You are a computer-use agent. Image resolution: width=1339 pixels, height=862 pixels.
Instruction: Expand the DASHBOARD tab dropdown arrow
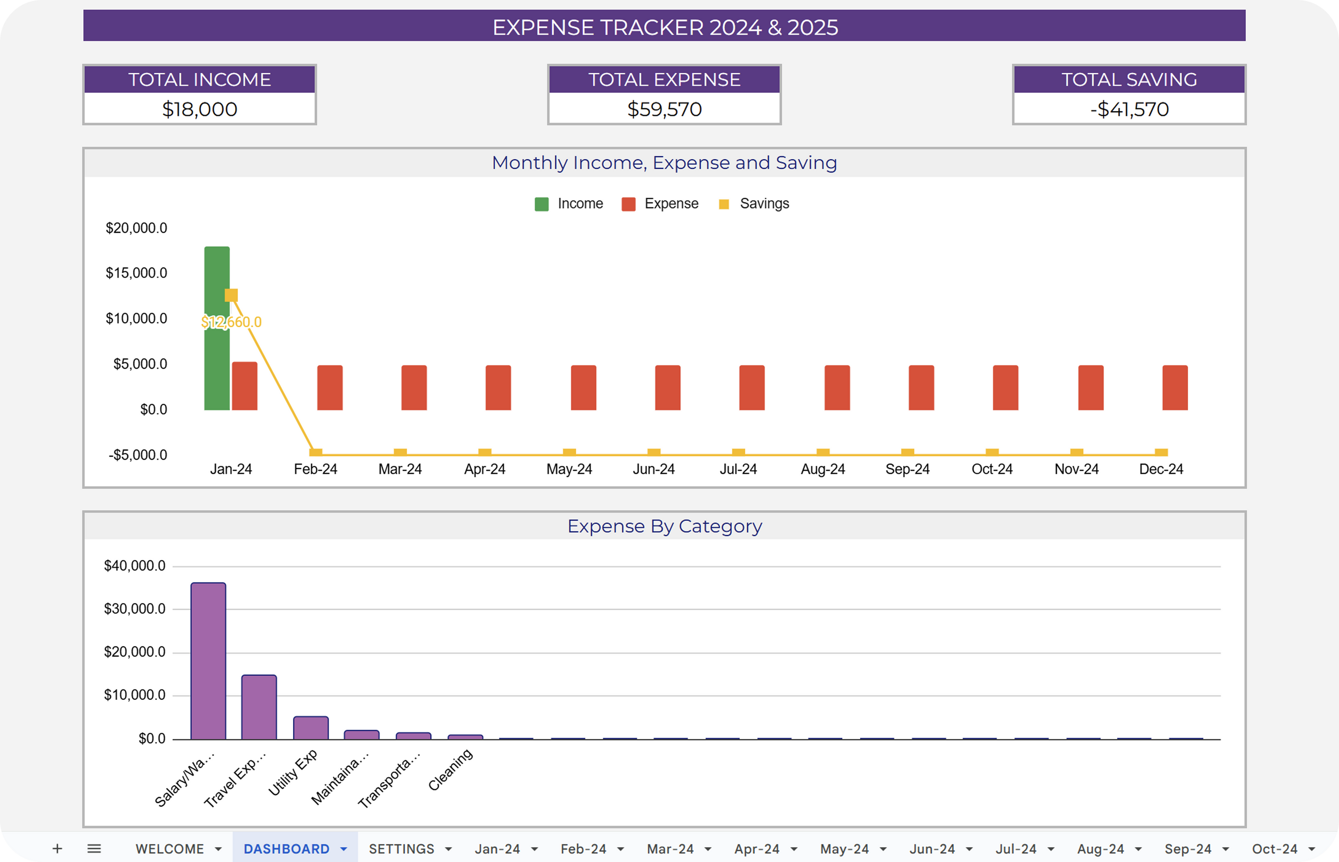tap(344, 849)
